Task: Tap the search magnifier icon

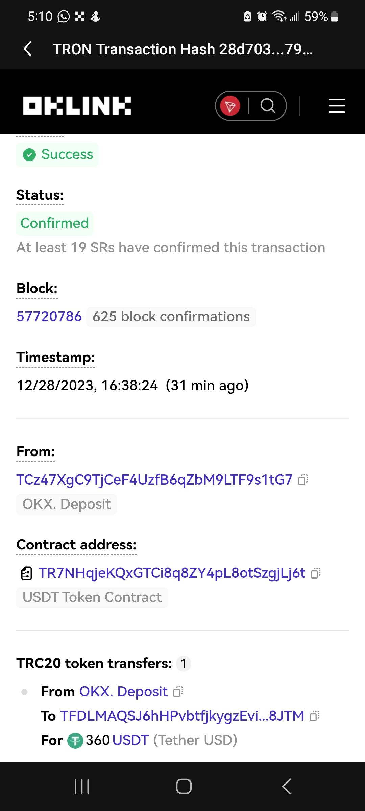Action: coord(268,106)
